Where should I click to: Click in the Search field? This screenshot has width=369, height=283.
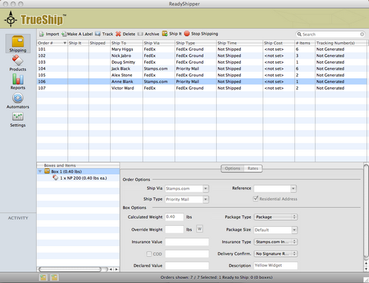331,34
